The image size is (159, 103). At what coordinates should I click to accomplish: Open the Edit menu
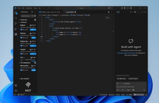point(23,8)
